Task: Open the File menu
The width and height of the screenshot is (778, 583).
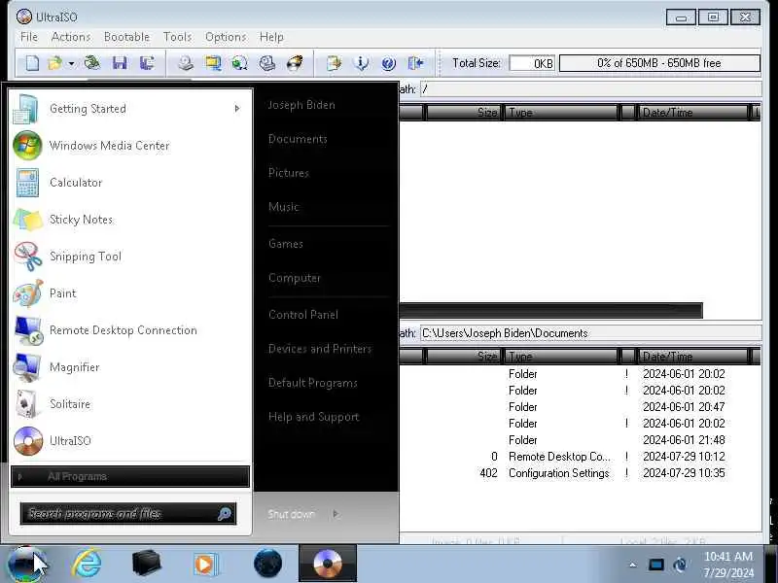Action: pyautogui.click(x=29, y=37)
